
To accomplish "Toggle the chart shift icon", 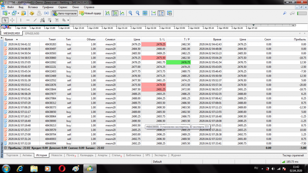I will click(161, 13).
